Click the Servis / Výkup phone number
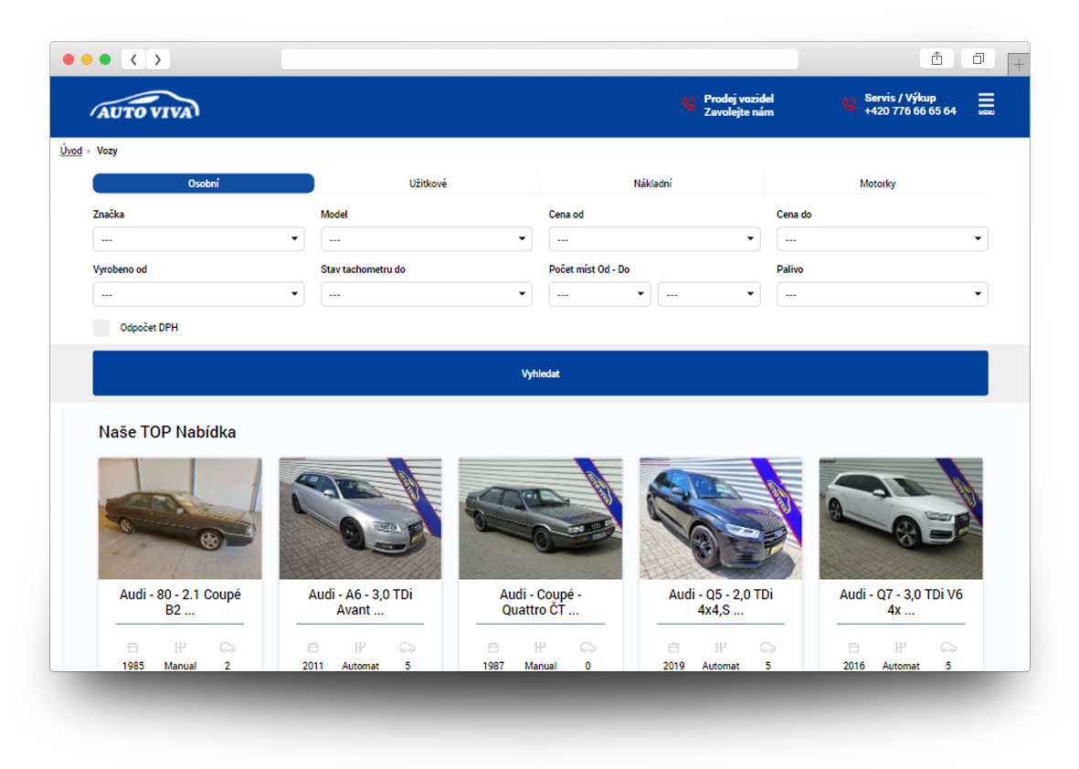The height and width of the screenshot is (769, 1079). click(x=910, y=111)
